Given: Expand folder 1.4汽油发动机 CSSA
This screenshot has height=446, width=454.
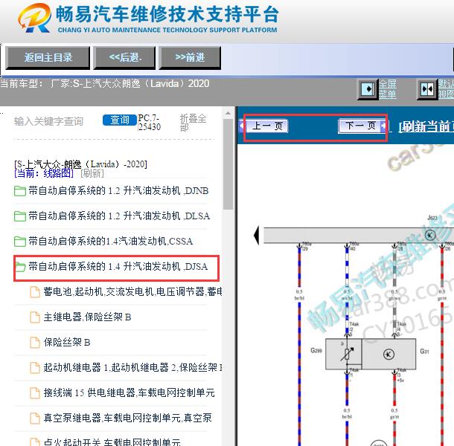Looking at the screenshot, I should pyautogui.click(x=110, y=242).
